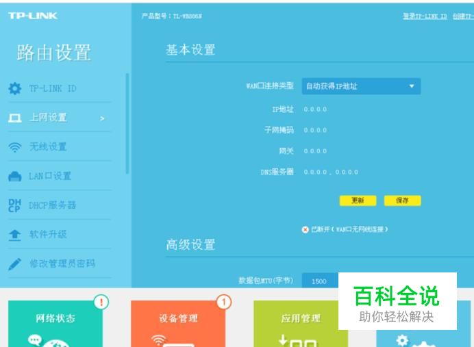Viewport: 474px width, 347px height.
Task: Open the LAN口设置 menu item
Action: [60, 177]
